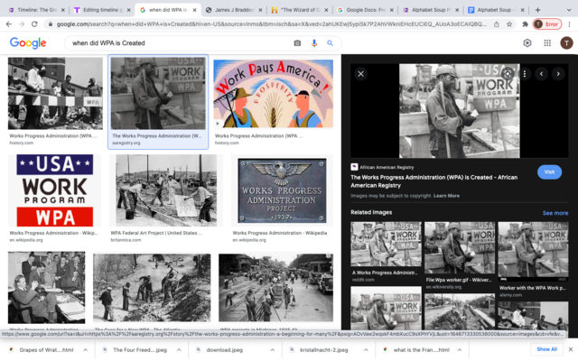Open the preview more options menu
This screenshot has width=578, height=361.
point(525,74)
